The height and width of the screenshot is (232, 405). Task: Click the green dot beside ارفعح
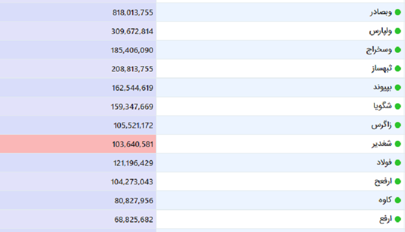click(x=398, y=182)
